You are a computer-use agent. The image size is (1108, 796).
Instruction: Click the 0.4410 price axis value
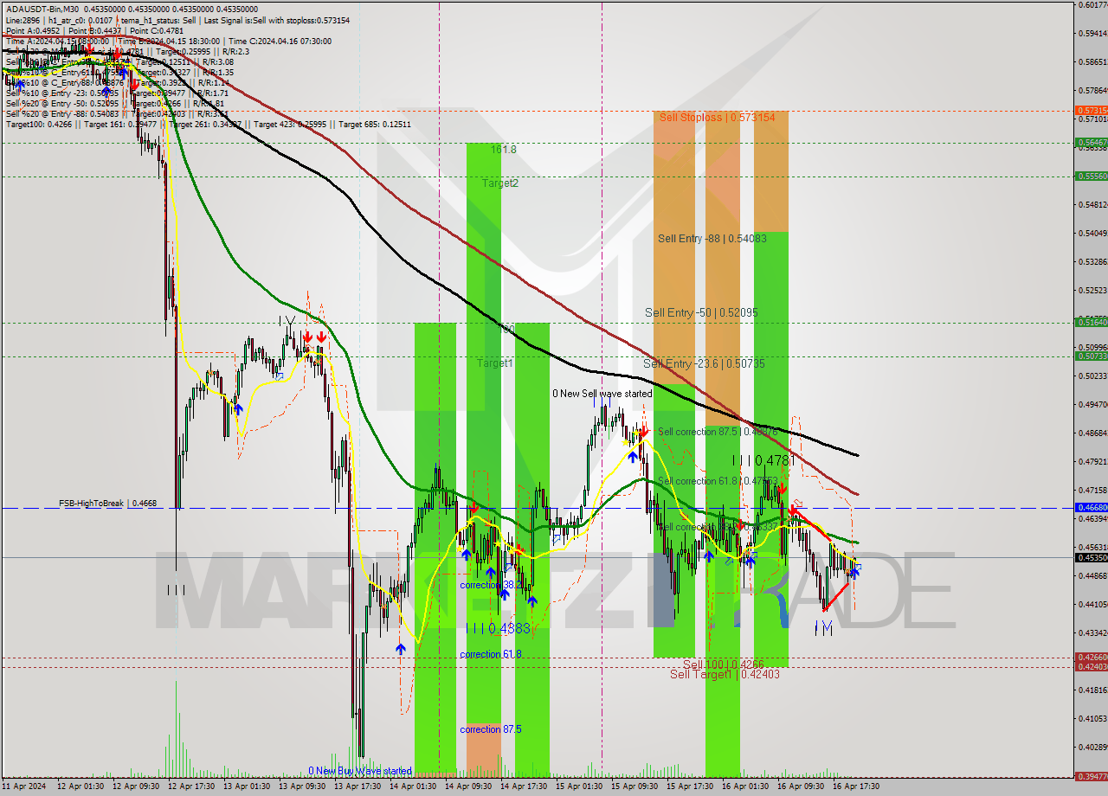click(1093, 605)
